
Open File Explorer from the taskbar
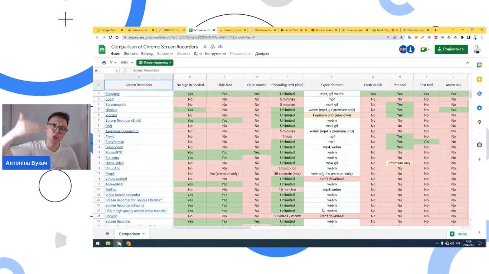[108, 243]
